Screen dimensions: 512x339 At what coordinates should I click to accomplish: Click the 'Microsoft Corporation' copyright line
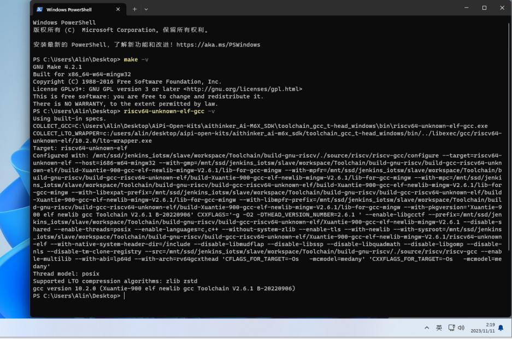pyautogui.click(x=121, y=30)
